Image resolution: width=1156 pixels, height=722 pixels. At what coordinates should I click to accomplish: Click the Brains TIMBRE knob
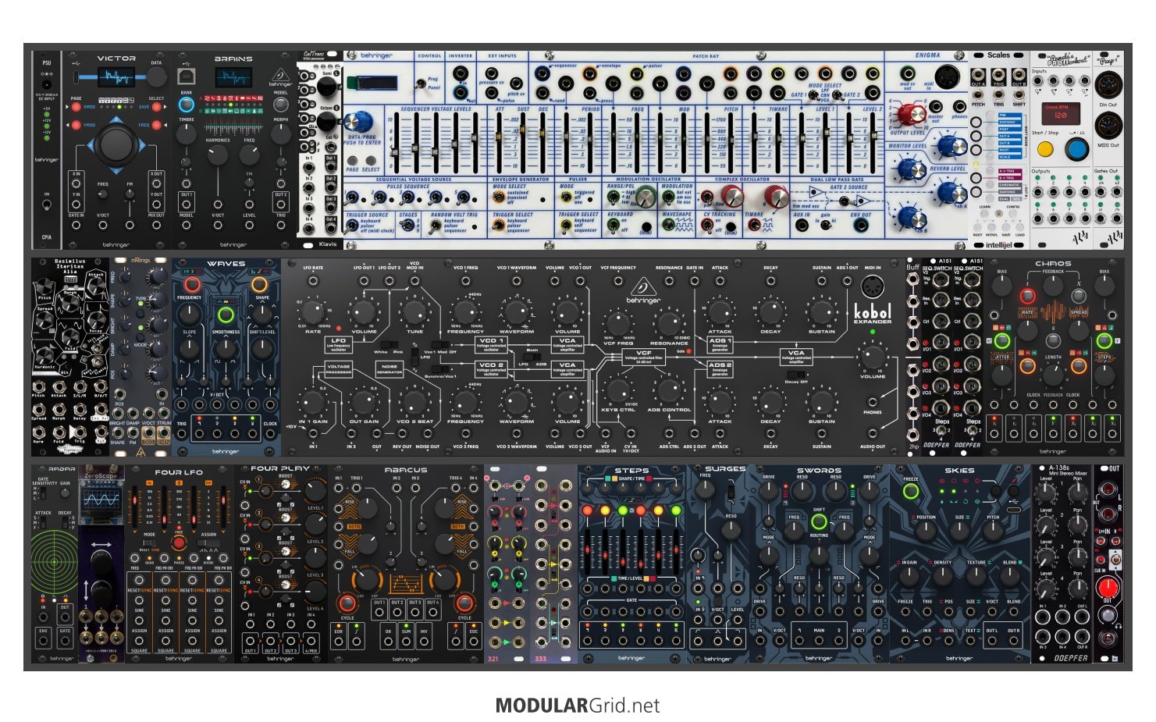(x=187, y=134)
